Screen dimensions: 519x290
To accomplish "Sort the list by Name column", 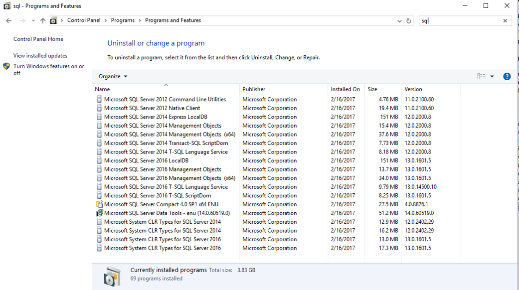I will point(102,89).
